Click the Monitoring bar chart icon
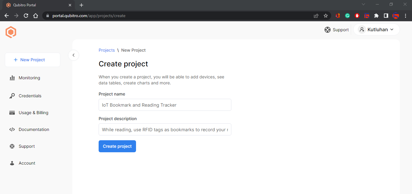The height and width of the screenshot is (194, 412). [x=12, y=78]
